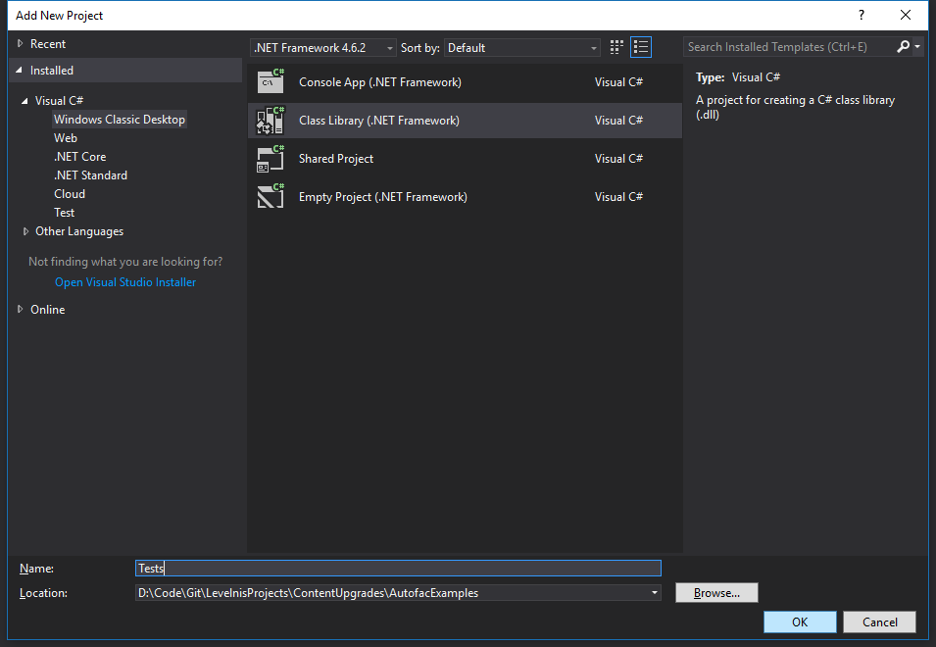Select the .NET Standard category
Screen dimensions: 936x647
click(x=91, y=174)
